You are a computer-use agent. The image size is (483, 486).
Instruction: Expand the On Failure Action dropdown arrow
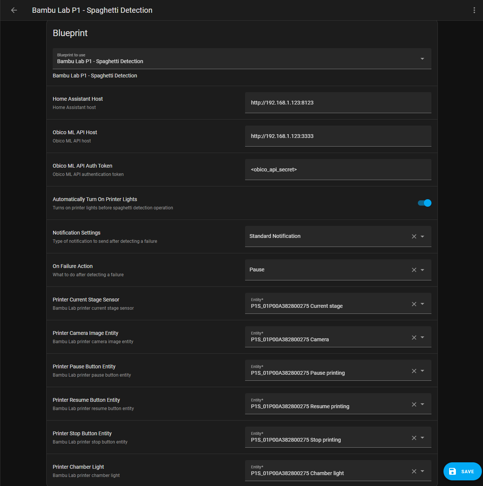(x=422, y=270)
